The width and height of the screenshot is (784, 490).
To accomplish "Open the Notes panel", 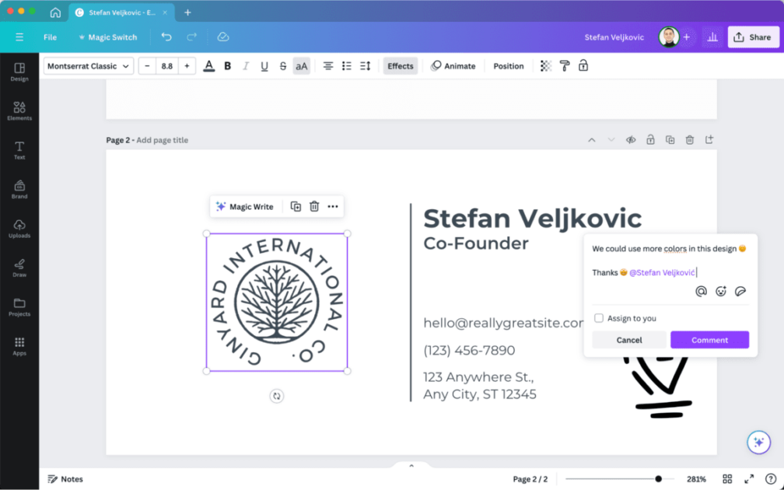I will click(x=65, y=479).
